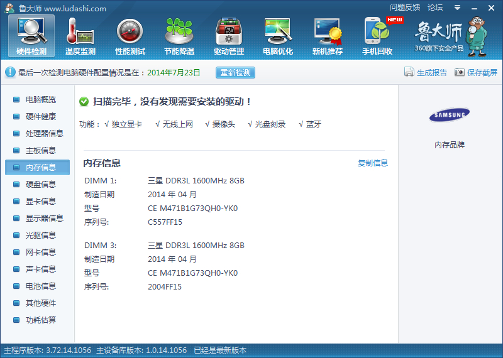Click the 摄像头 feature label
This screenshot has width=503, height=358.
pyautogui.click(x=224, y=124)
